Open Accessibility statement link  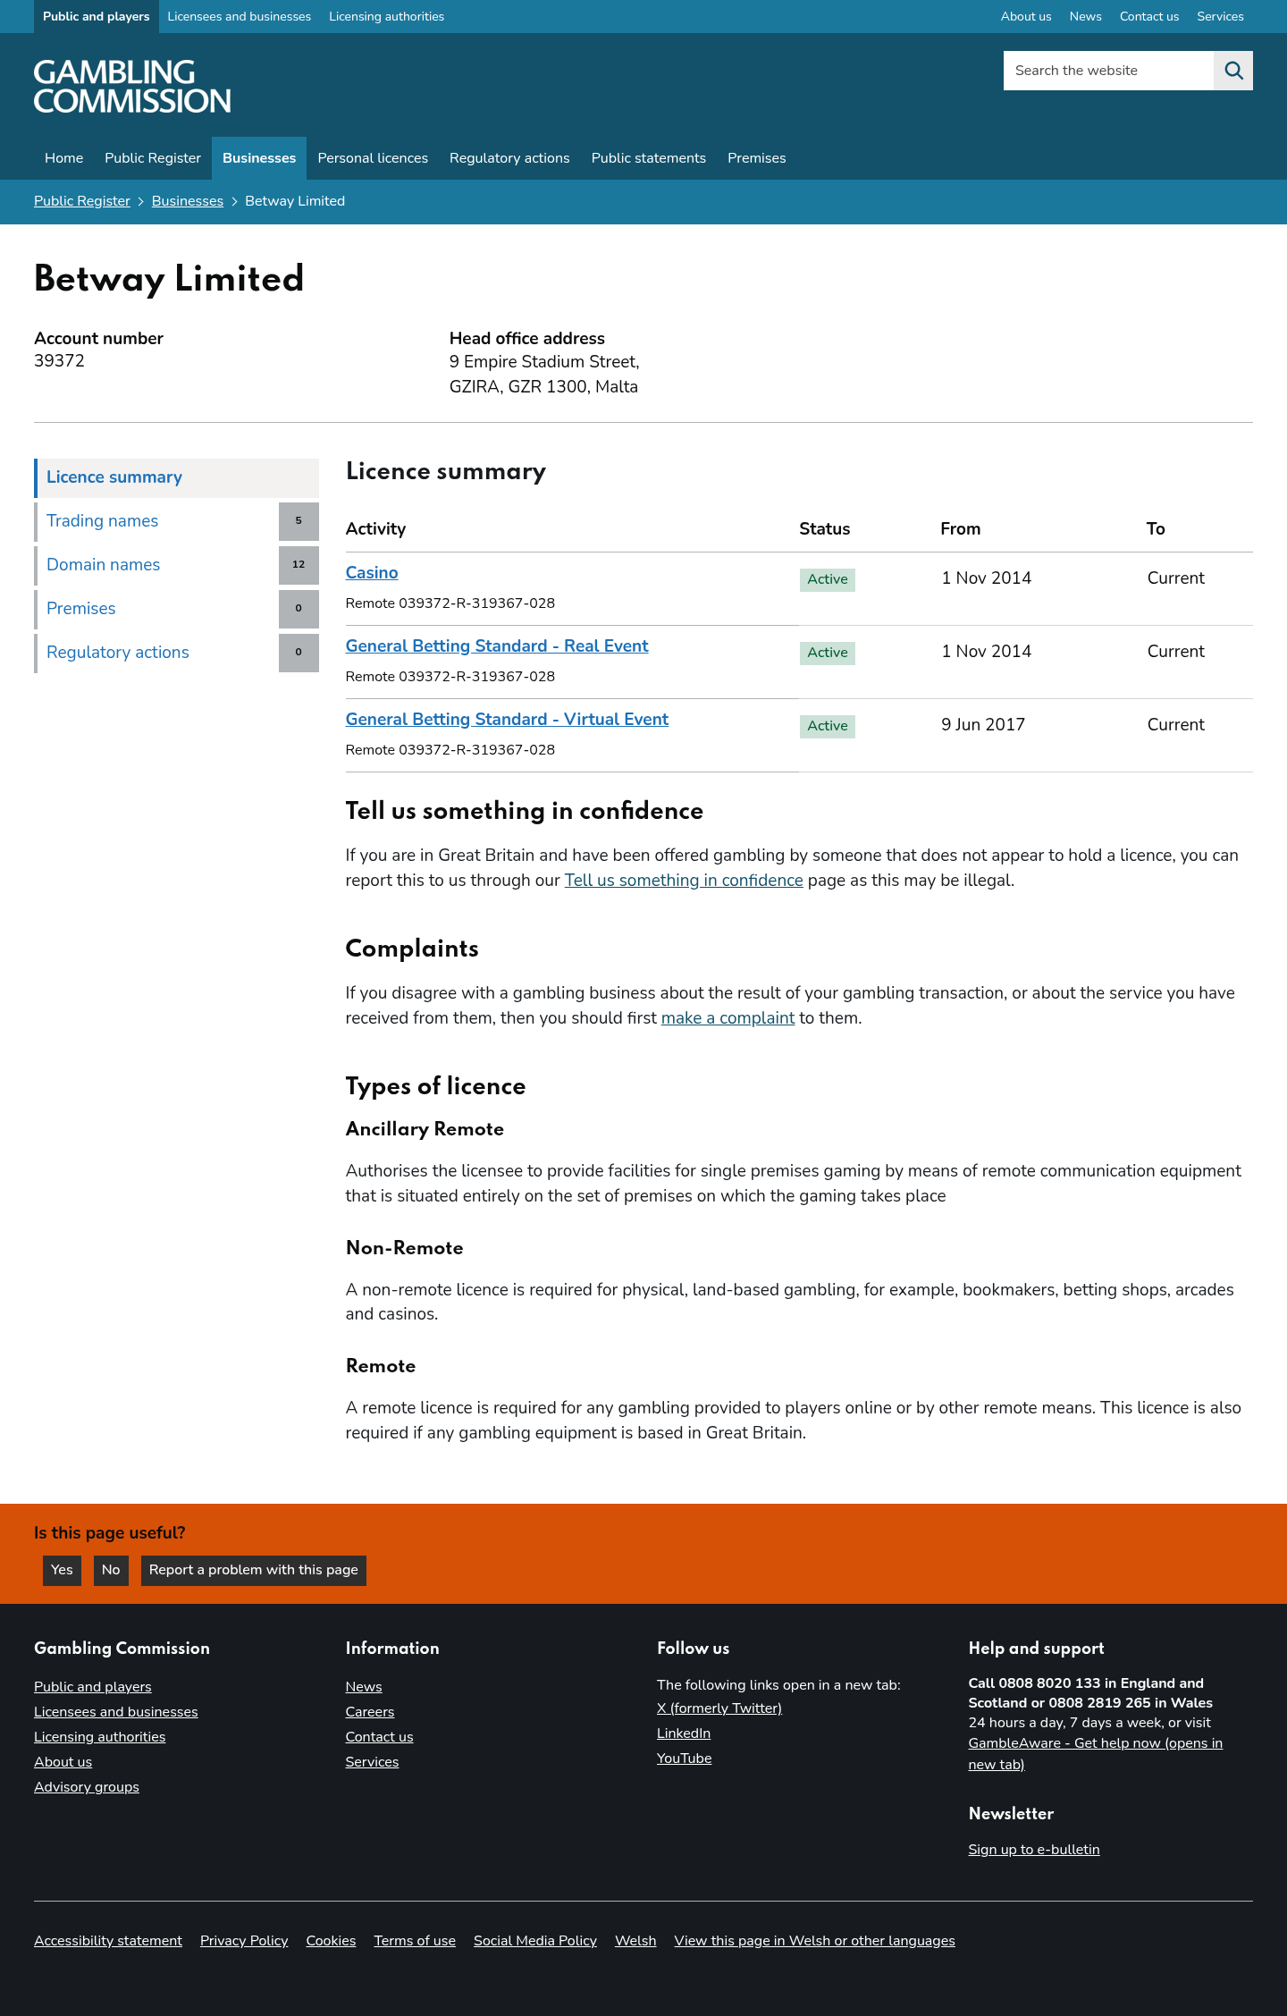(x=108, y=1941)
